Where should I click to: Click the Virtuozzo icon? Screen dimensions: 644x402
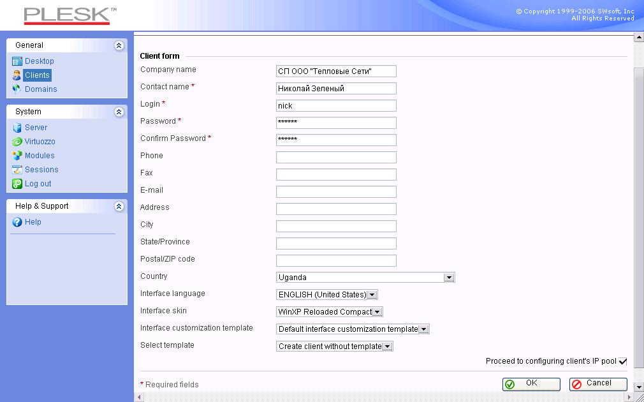17,142
